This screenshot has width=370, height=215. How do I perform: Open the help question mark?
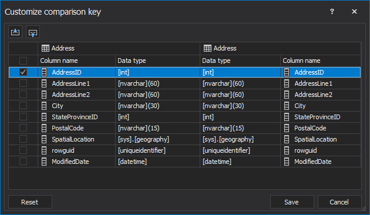[332, 12]
